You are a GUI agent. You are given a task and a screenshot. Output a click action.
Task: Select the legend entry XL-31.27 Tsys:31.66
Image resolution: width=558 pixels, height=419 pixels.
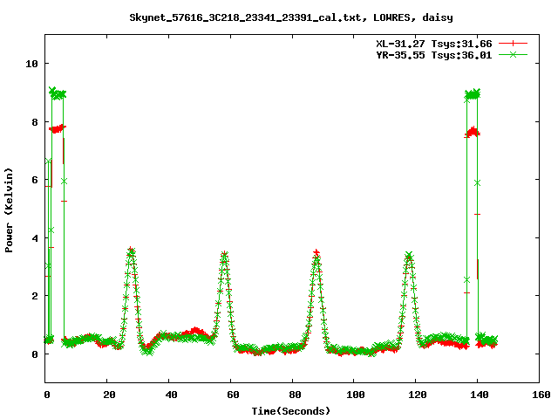pos(434,44)
